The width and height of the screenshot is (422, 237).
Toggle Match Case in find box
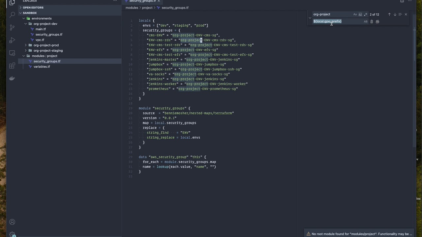pyautogui.click(x=355, y=14)
